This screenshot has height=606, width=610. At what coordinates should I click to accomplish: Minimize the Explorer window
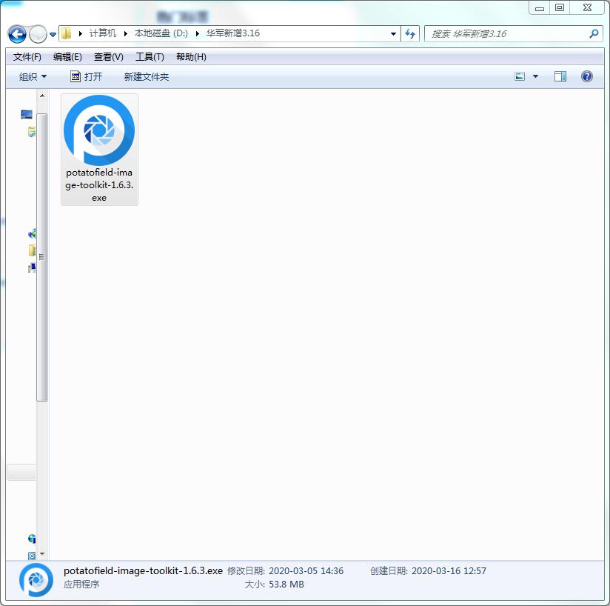(540, 8)
